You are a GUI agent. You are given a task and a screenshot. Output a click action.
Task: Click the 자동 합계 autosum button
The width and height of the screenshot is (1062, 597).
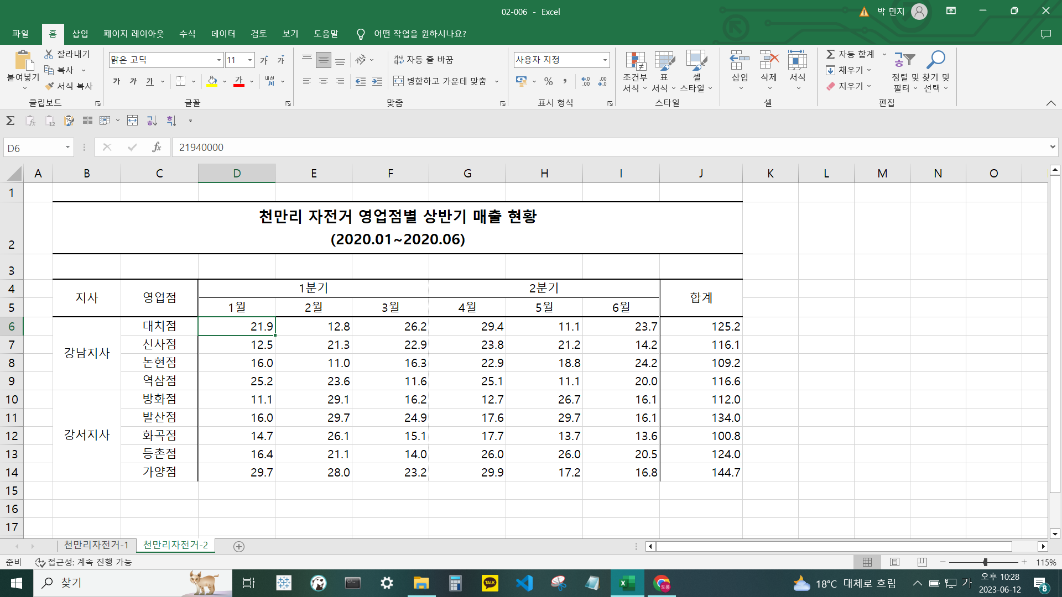click(851, 54)
